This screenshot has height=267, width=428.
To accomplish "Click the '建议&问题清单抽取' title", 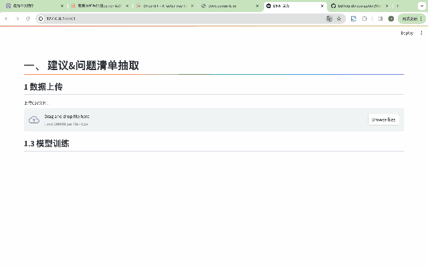I will (93, 65).
